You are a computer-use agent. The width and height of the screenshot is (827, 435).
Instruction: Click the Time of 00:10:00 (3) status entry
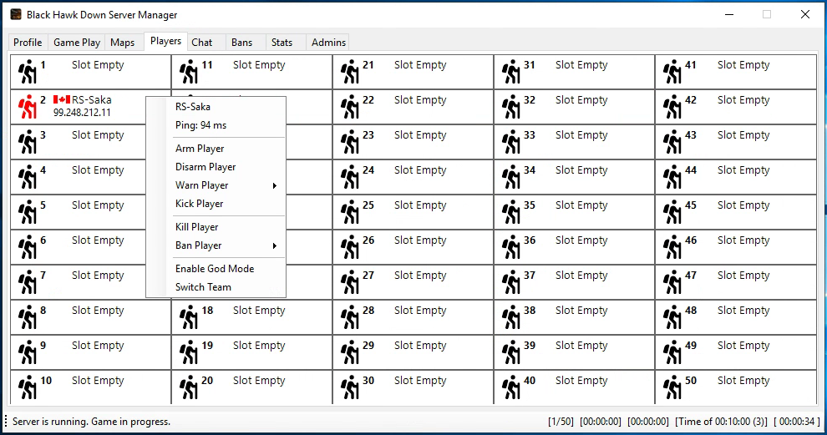tap(722, 422)
